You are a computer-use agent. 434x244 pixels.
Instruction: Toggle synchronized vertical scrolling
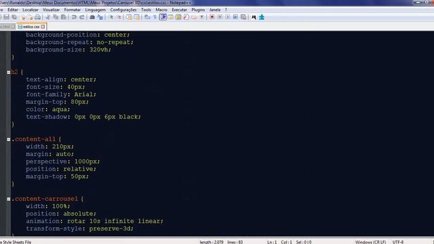click(x=129, y=17)
